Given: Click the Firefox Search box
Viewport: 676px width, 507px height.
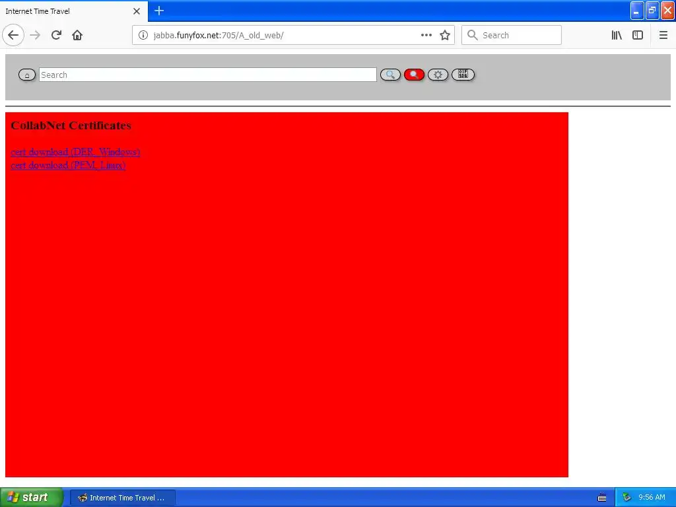Looking at the screenshot, I should click(512, 36).
